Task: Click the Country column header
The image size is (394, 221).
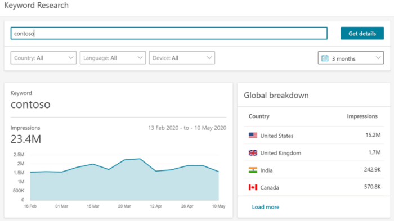Action: [x=259, y=116]
